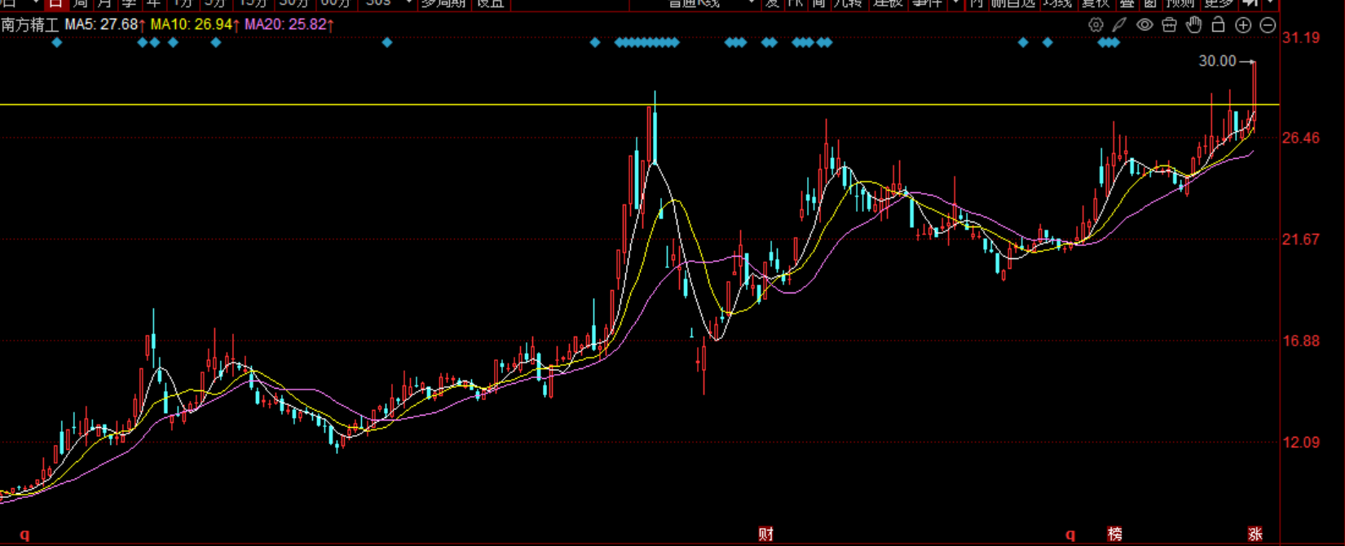The image size is (1345, 546).
Task: Toggle the 事件 events overlay
Action: click(927, 3)
